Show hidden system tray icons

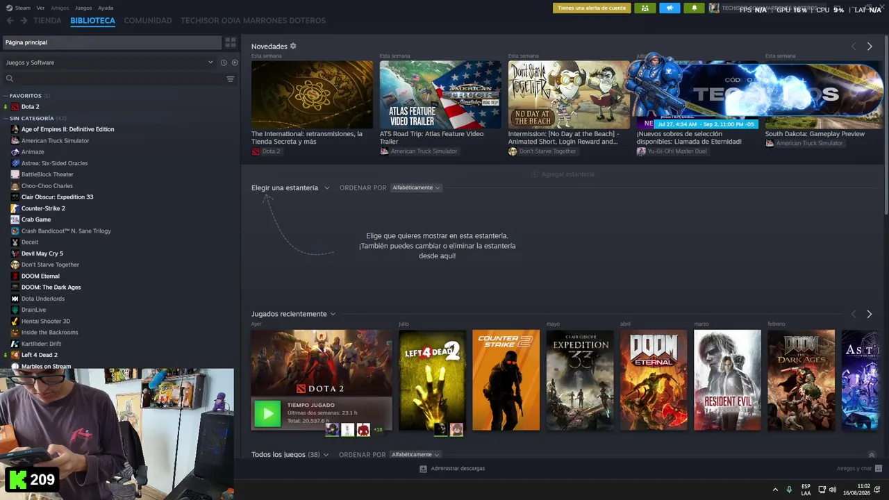[x=775, y=490]
